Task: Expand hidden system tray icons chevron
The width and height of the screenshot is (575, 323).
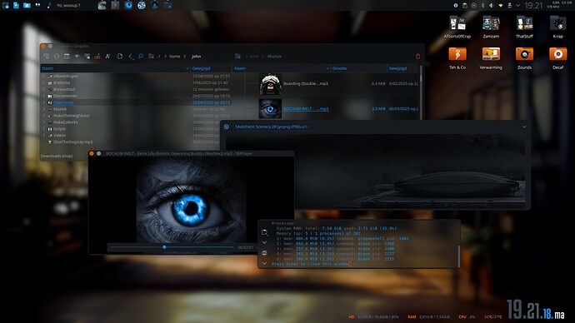Action: pyautogui.click(x=517, y=6)
